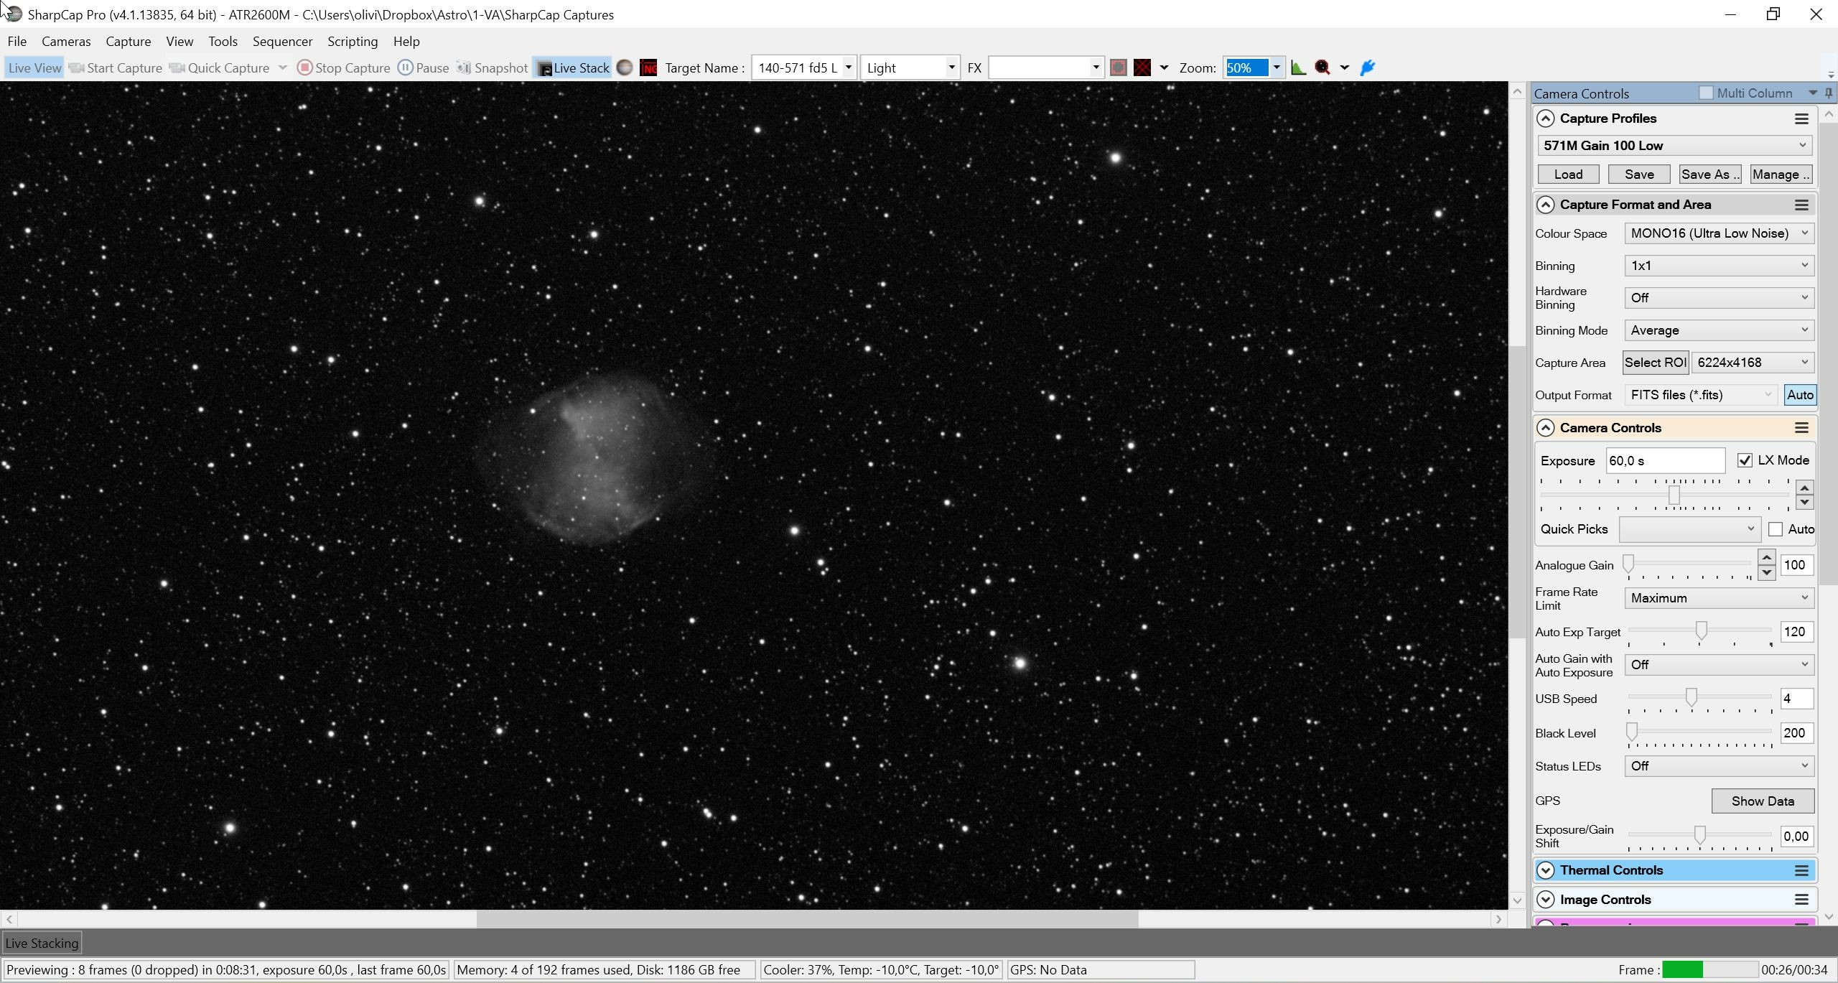Enable the Multi Column checkbox
The image size is (1838, 983).
click(1706, 93)
